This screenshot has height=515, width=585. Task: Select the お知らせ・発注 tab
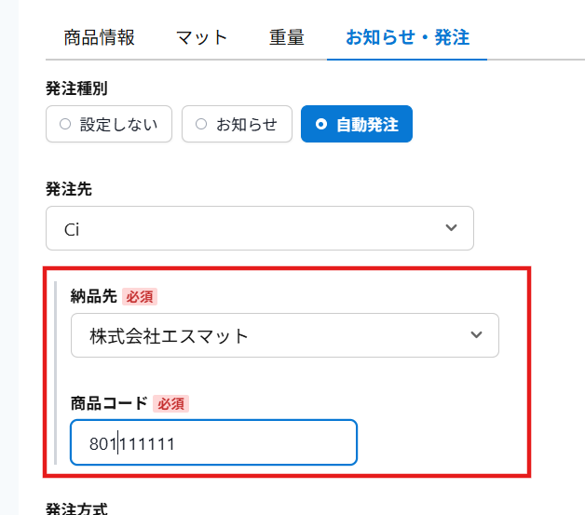coord(407,38)
